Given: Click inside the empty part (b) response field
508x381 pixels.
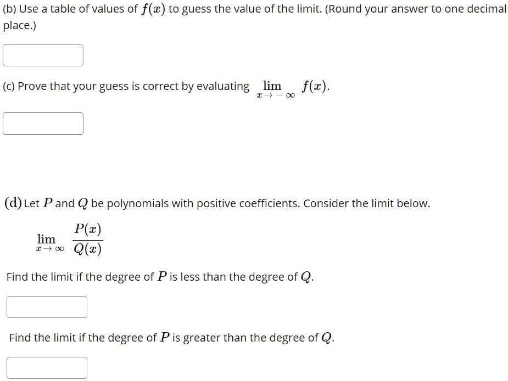Looking at the screenshot, I should [43, 55].
